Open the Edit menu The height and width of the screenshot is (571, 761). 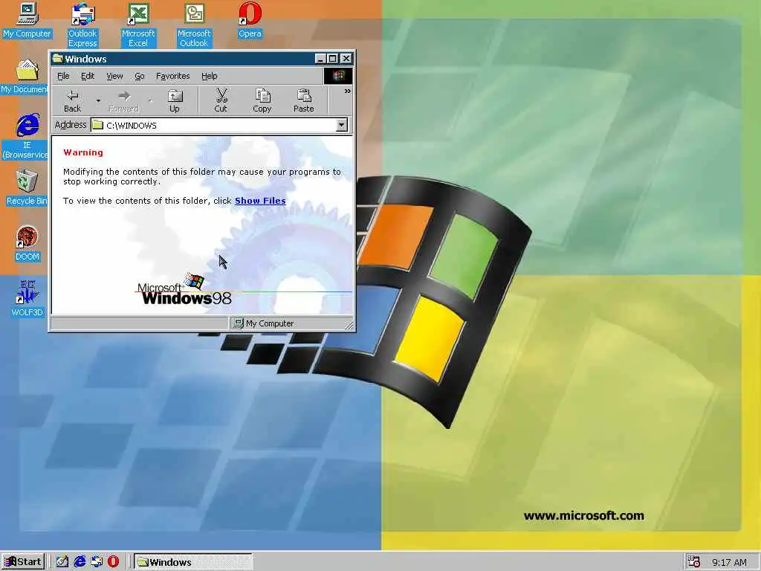tap(88, 77)
